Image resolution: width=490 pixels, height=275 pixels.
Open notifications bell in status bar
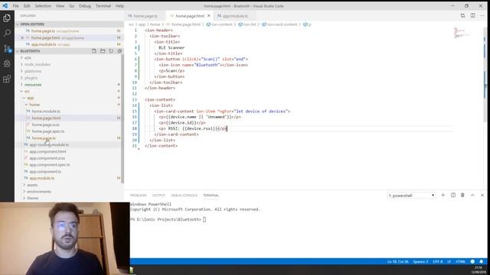pyautogui.click(x=482, y=261)
